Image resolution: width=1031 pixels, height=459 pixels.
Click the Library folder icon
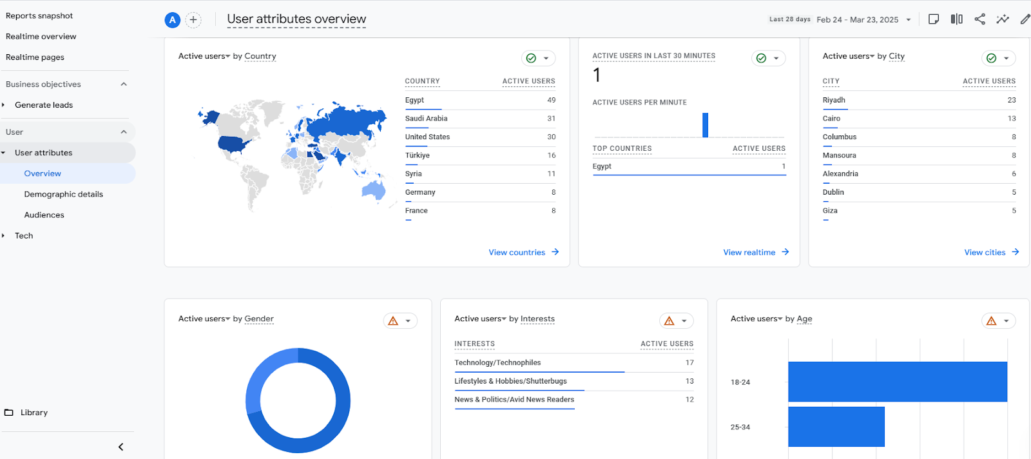[x=9, y=413]
